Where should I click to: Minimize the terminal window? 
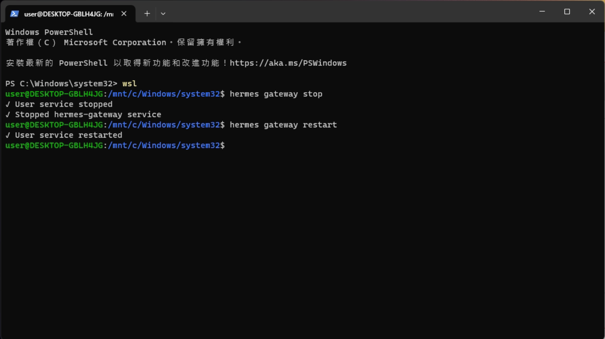point(542,12)
